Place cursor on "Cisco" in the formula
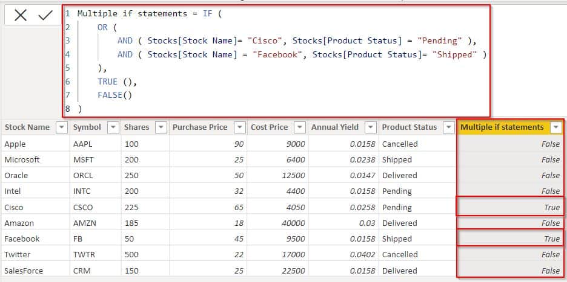567x282 pixels. (x=265, y=40)
